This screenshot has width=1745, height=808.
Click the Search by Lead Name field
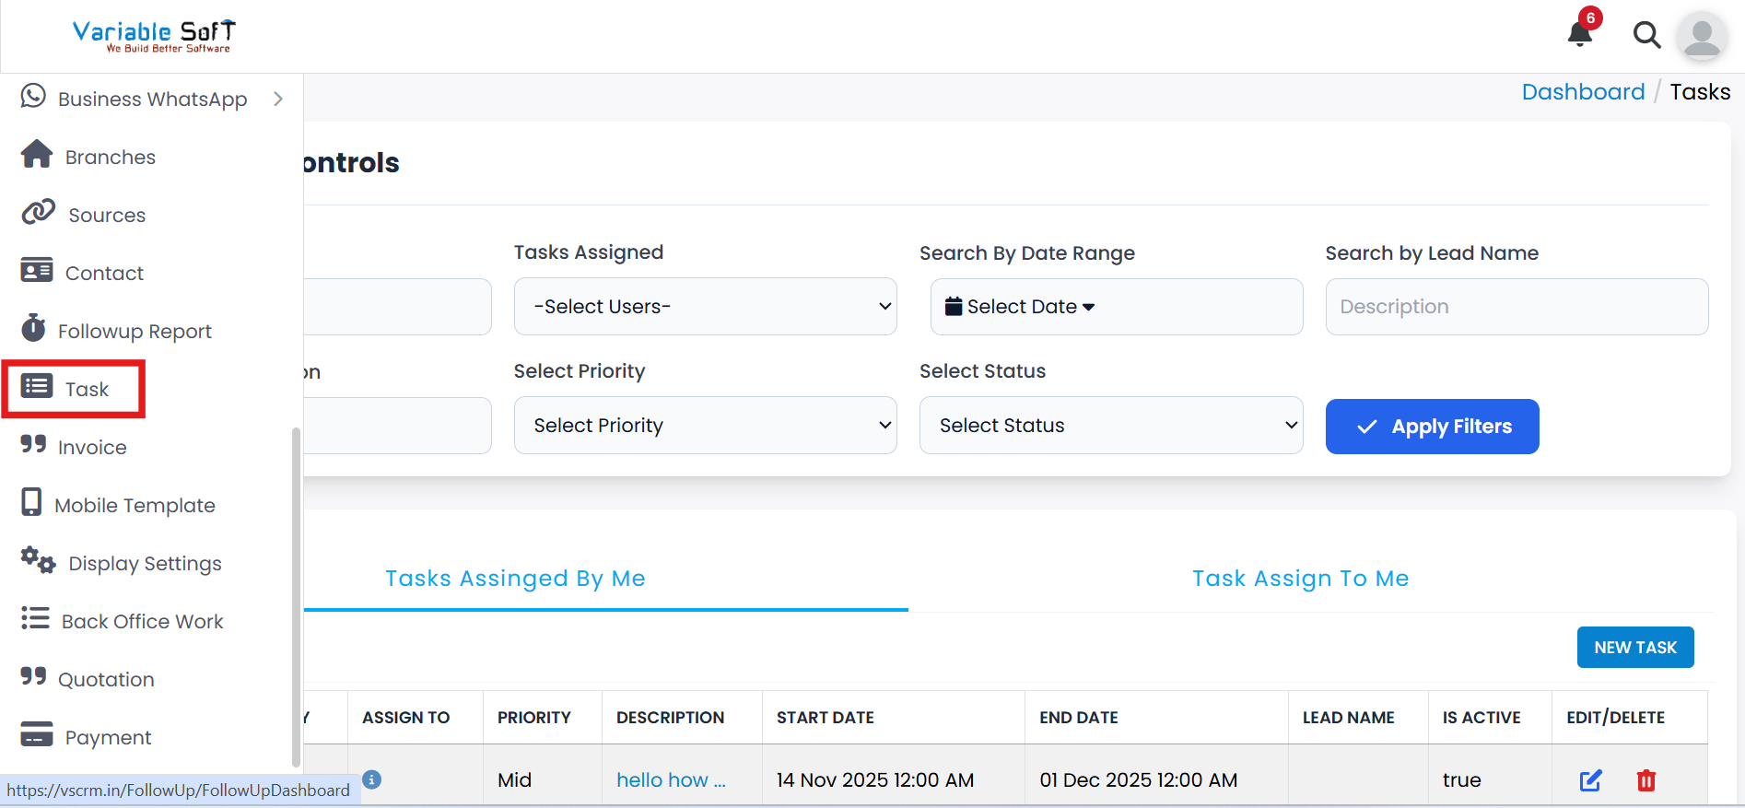1516,307
